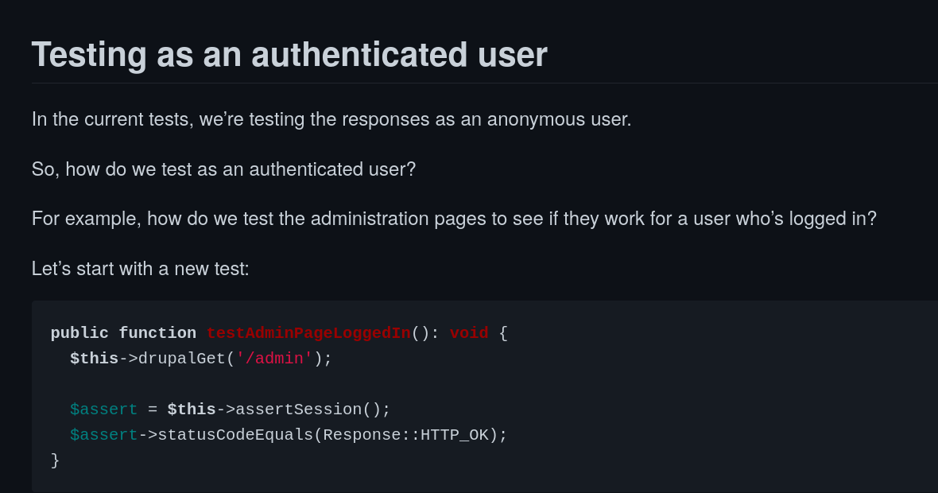The height and width of the screenshot is (493, 938).
Task: Click the "Let's start with a new test:" line
Action: click(x=141, y=268)
